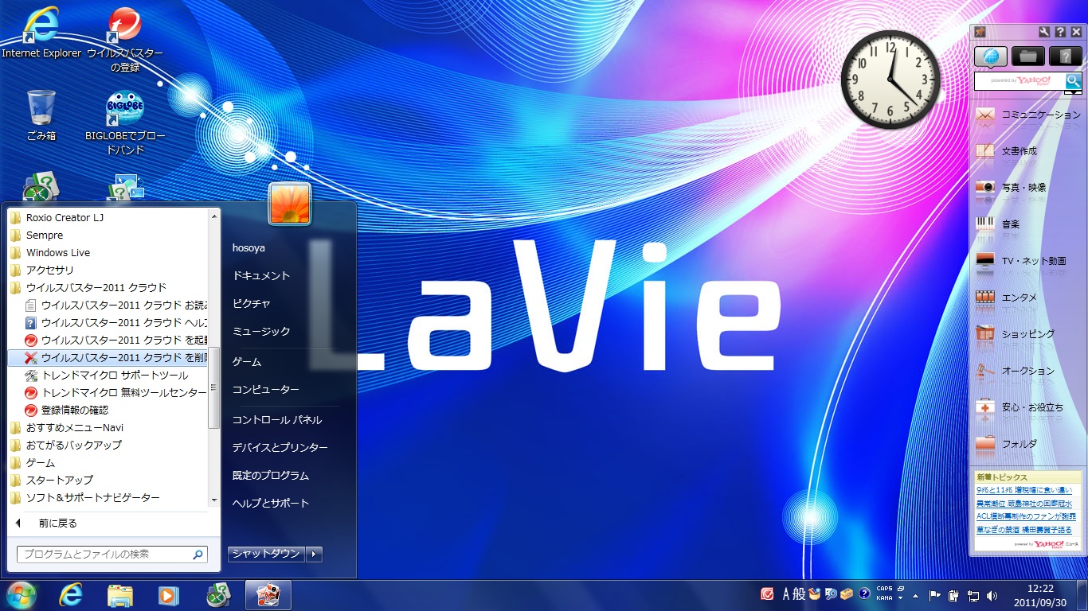Image resolution: width=1088 pixels, height=611 pixels.
Task: Expand the Sempre folder in Start menu
Action: (x=108, y=235)
